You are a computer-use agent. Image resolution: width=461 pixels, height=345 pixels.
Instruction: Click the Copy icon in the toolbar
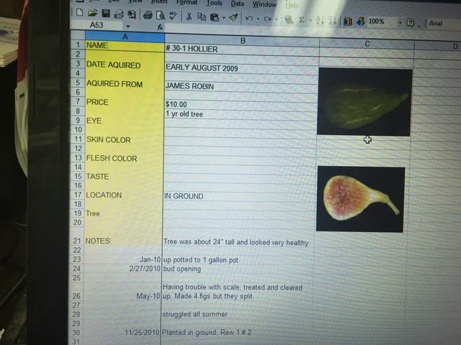pos(201,17)
